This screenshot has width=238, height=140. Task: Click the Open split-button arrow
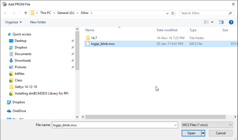click(203, 133)
